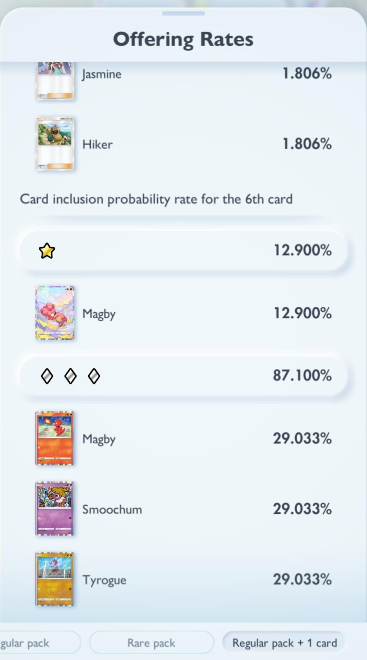Viewport: 367px width, 660px height.
Task: Tap the Jasmine name label
Action: coord(102,74)
